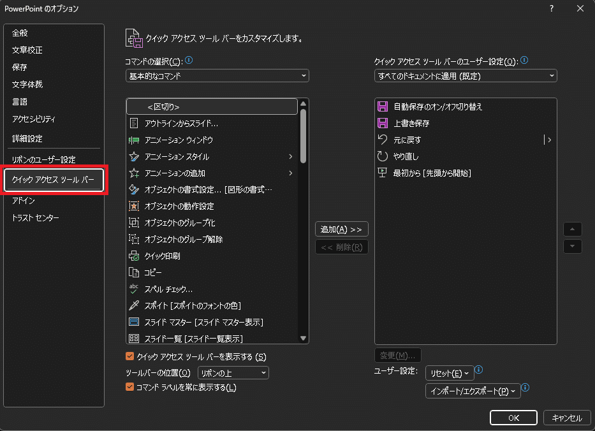The width and height of the screenshot is (595, 431).
Task: Open the 文字体裁 options category
Action: click(27, 84)
